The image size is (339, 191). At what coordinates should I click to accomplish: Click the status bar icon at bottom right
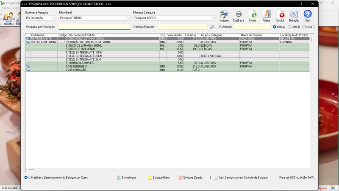pyautogui.click(x=333, y=188)
